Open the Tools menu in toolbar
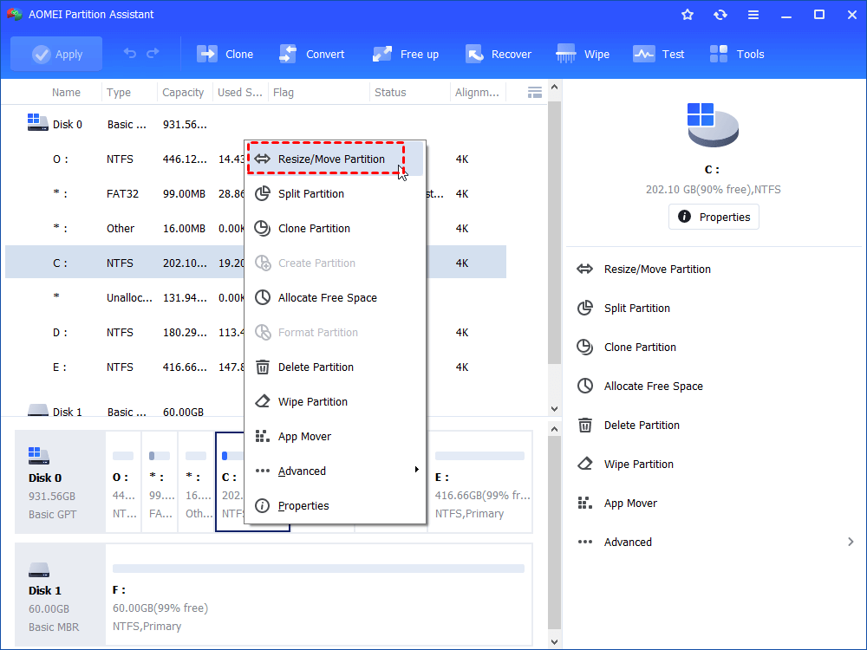This screenshot has width=867, height=650. click(x=736, y=54)
